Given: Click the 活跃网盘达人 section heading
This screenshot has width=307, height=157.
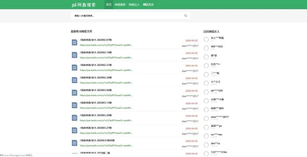Looking at the screenshot, I should pos(211,32).
